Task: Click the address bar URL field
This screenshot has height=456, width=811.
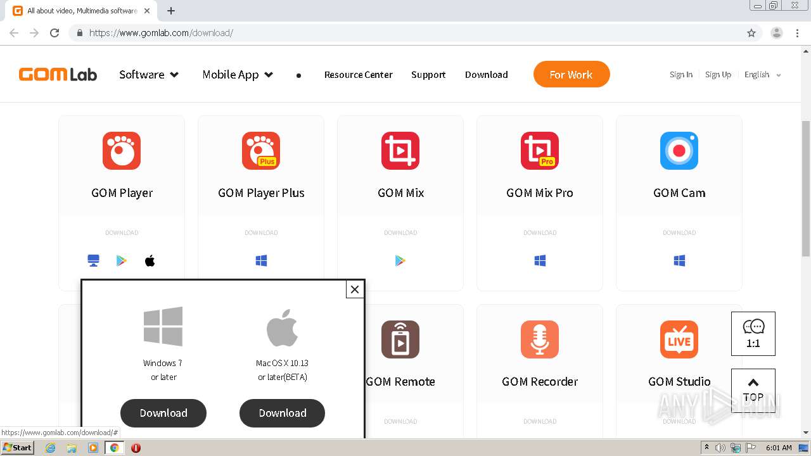Action: (x=405, y=33)
